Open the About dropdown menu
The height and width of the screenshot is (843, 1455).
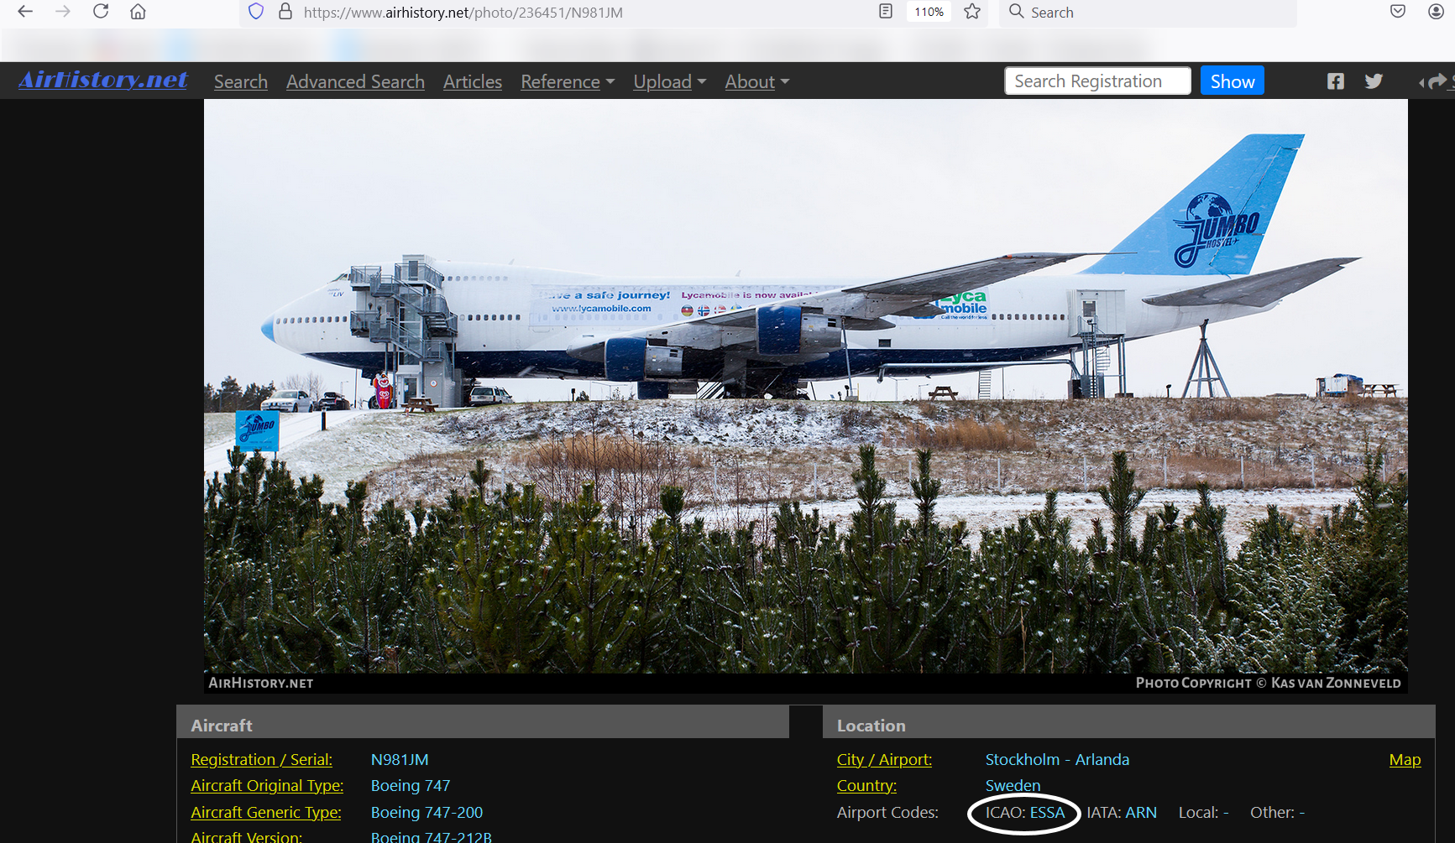click(x=756, y=82)
